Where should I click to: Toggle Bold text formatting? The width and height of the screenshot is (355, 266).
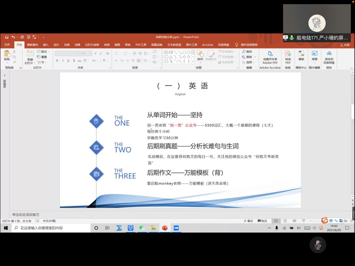pyautogui.click(x=57, y=61)
